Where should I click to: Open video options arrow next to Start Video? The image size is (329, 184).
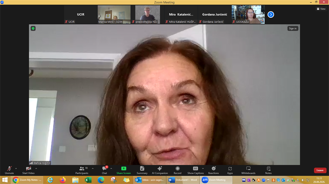pyautogui.click(x=36, y=169)
